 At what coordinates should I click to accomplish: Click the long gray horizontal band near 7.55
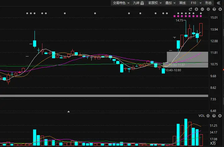coord(104,96)
